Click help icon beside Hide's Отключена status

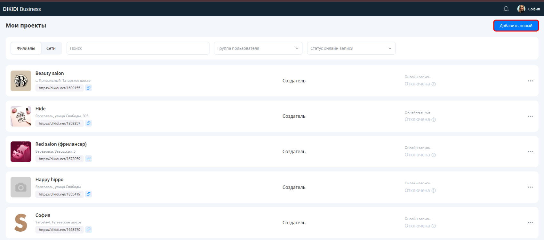[x=434, y=120]
